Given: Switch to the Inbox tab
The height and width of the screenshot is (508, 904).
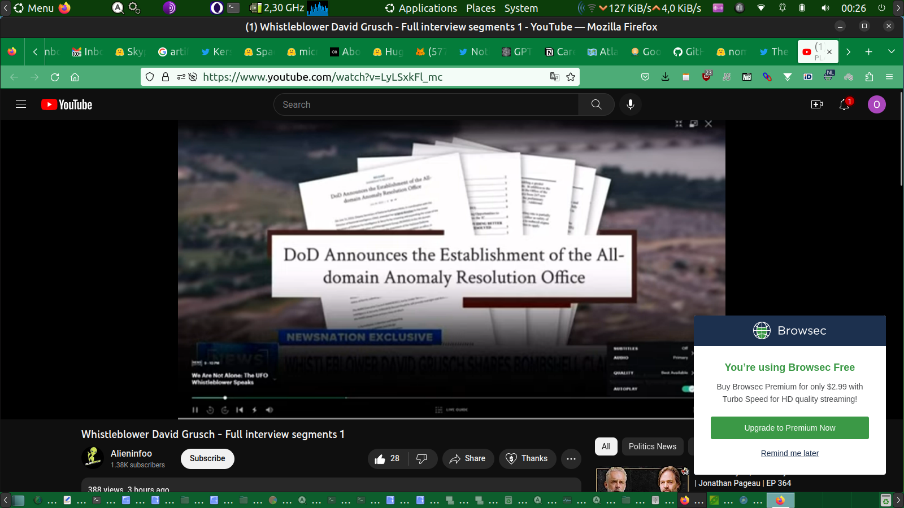Looking at the screenshot, I should point(87,52).
